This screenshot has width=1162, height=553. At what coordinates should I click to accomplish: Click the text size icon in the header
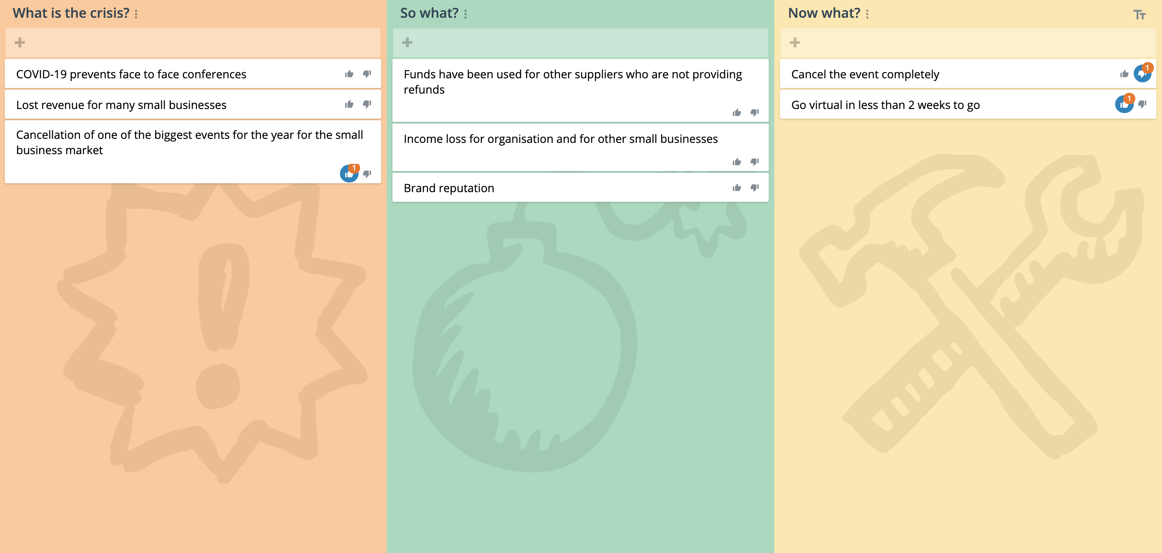click(x=1139, y=15)
